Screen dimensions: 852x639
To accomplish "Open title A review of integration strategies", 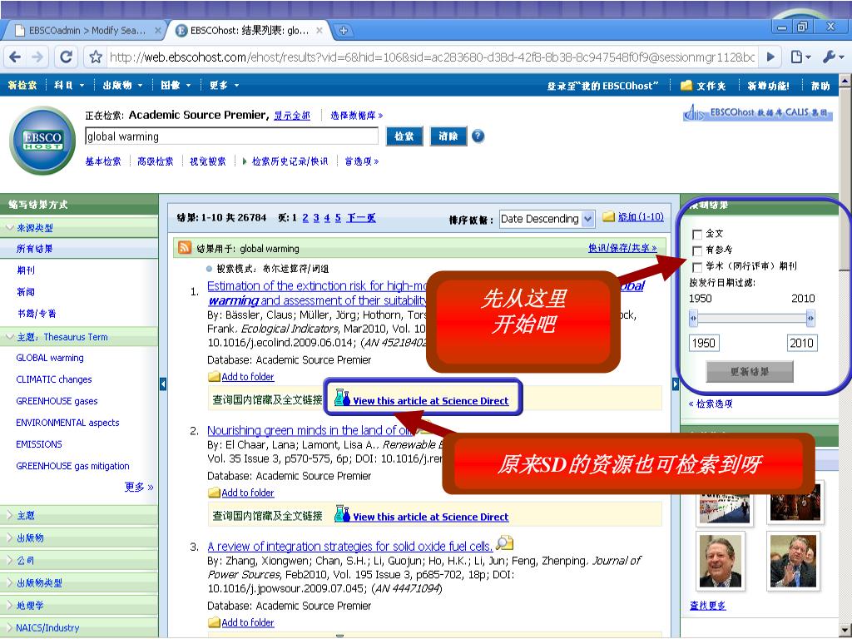I will point(350,546).
